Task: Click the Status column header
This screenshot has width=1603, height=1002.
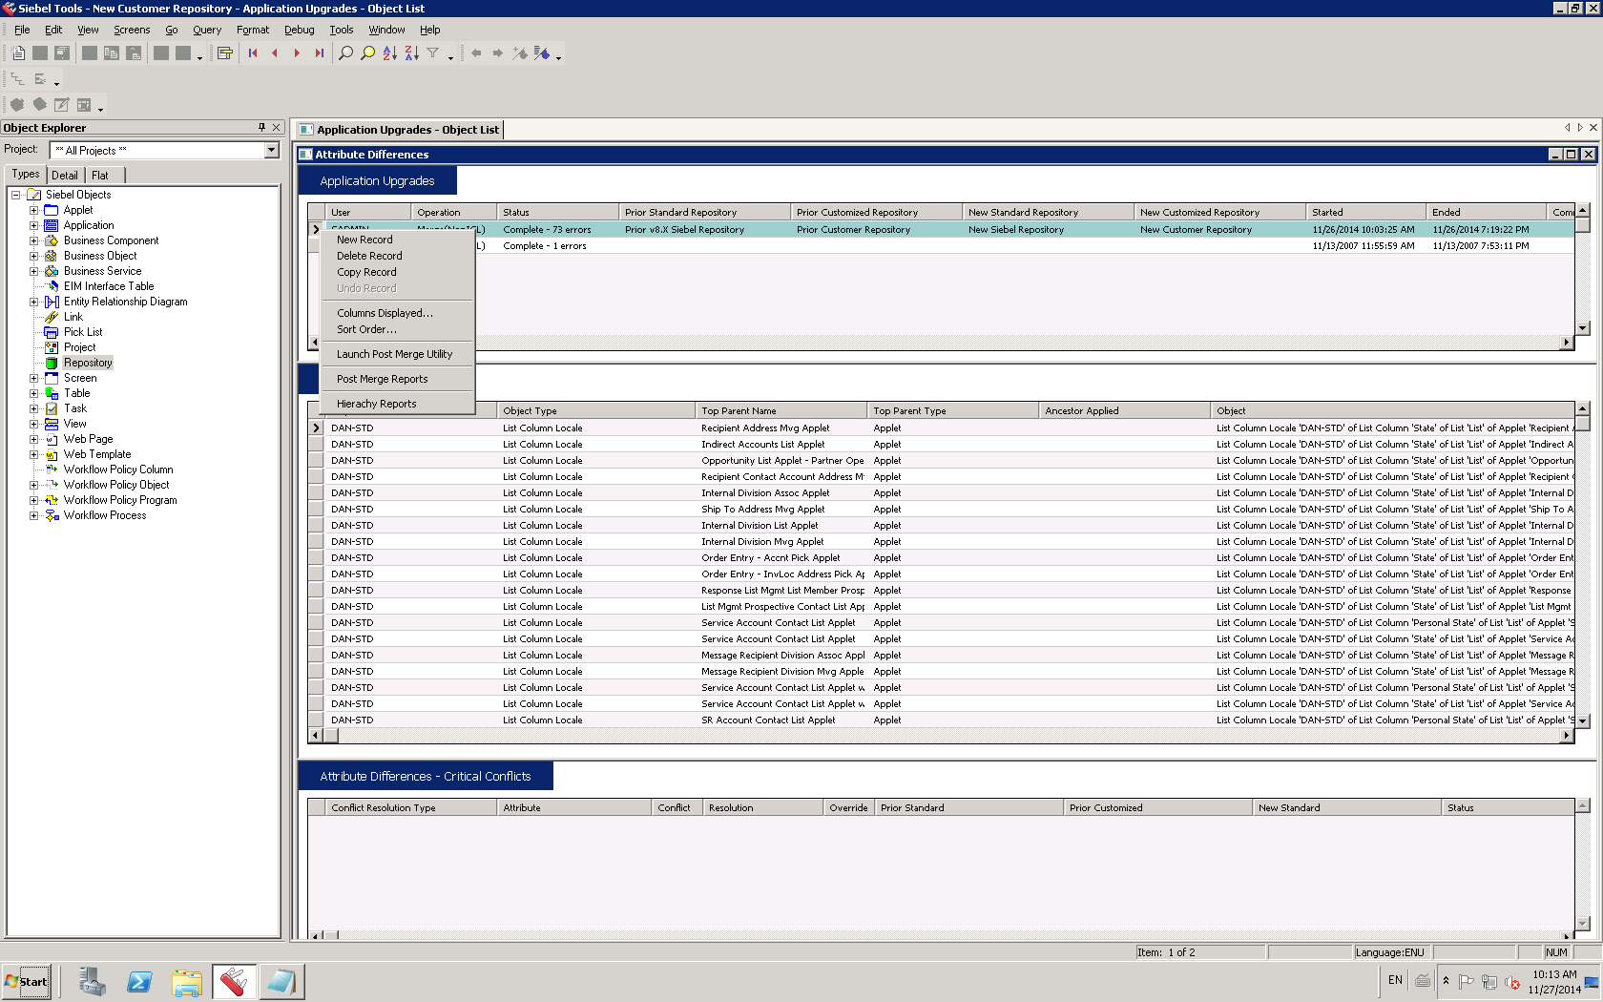Action: (558, 213)
